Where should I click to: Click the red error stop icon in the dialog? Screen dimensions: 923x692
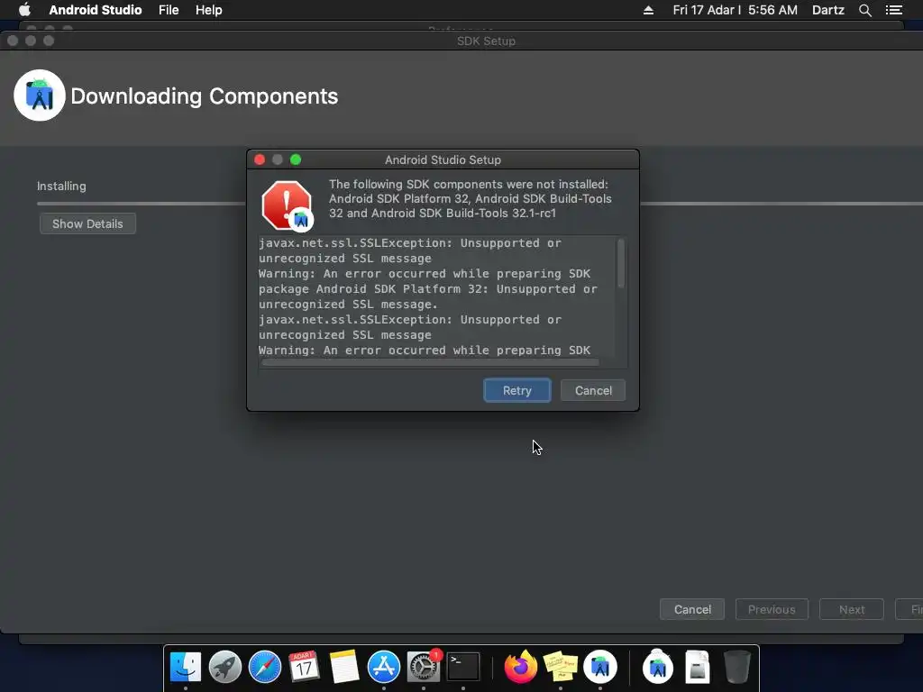click(287, 205)
